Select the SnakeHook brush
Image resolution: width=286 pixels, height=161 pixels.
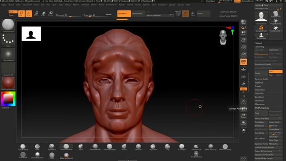pos(196,148)
